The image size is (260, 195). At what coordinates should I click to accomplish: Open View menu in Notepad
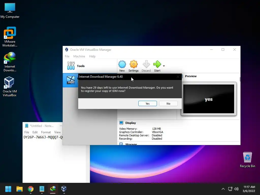[57, 132]
